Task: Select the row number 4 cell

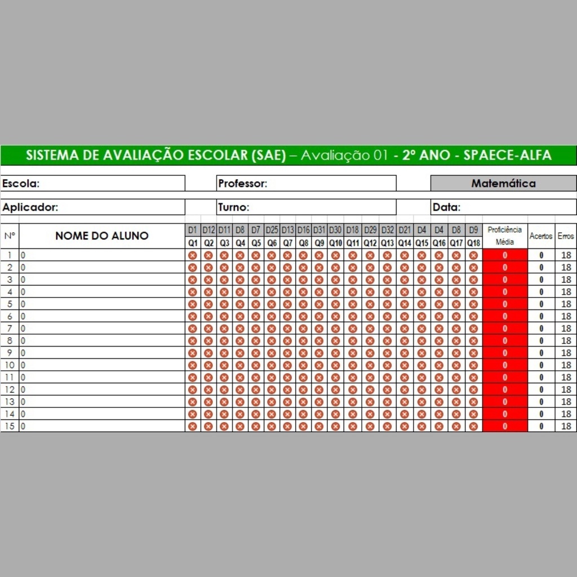Action: pyautogui.click(x=10, y=292)
